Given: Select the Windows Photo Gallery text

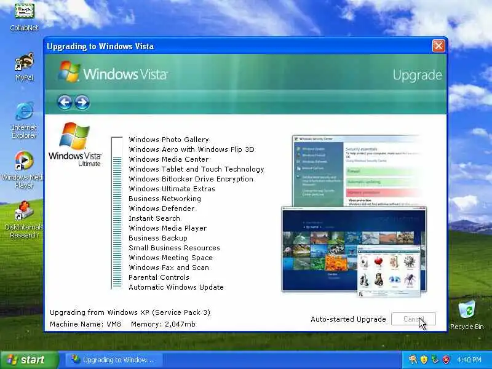Looking at the screenshot, I should [x=169, y=140].
